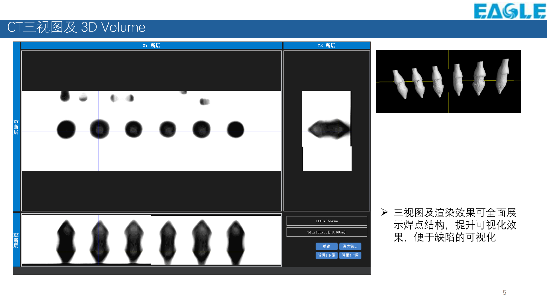Image resolution: width=547 pixels, height=306 pixels.
Task: Click the solder joint in YZ slice view
Action: (x=329, y=129)
